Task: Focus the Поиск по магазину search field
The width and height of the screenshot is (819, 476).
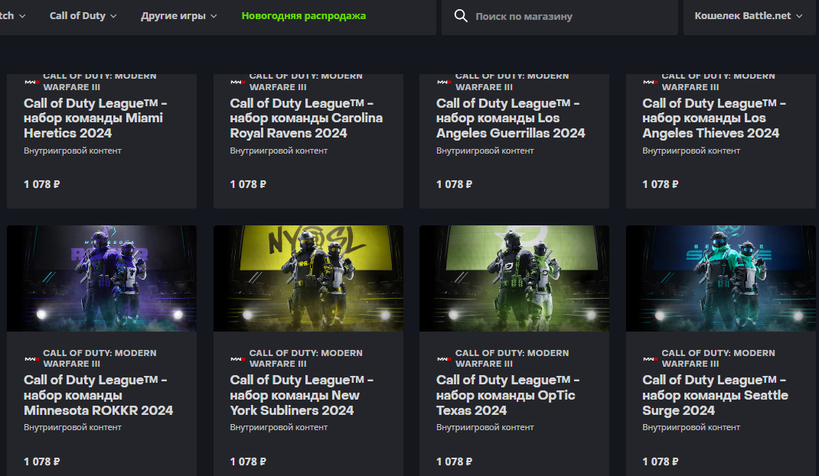Action: tap(560, 16)
